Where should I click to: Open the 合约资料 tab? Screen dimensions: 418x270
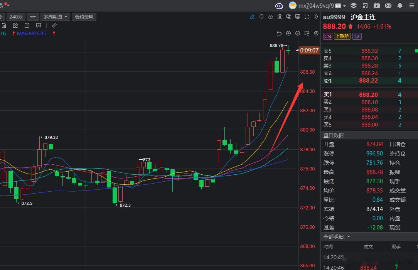[x=84, y=17]
